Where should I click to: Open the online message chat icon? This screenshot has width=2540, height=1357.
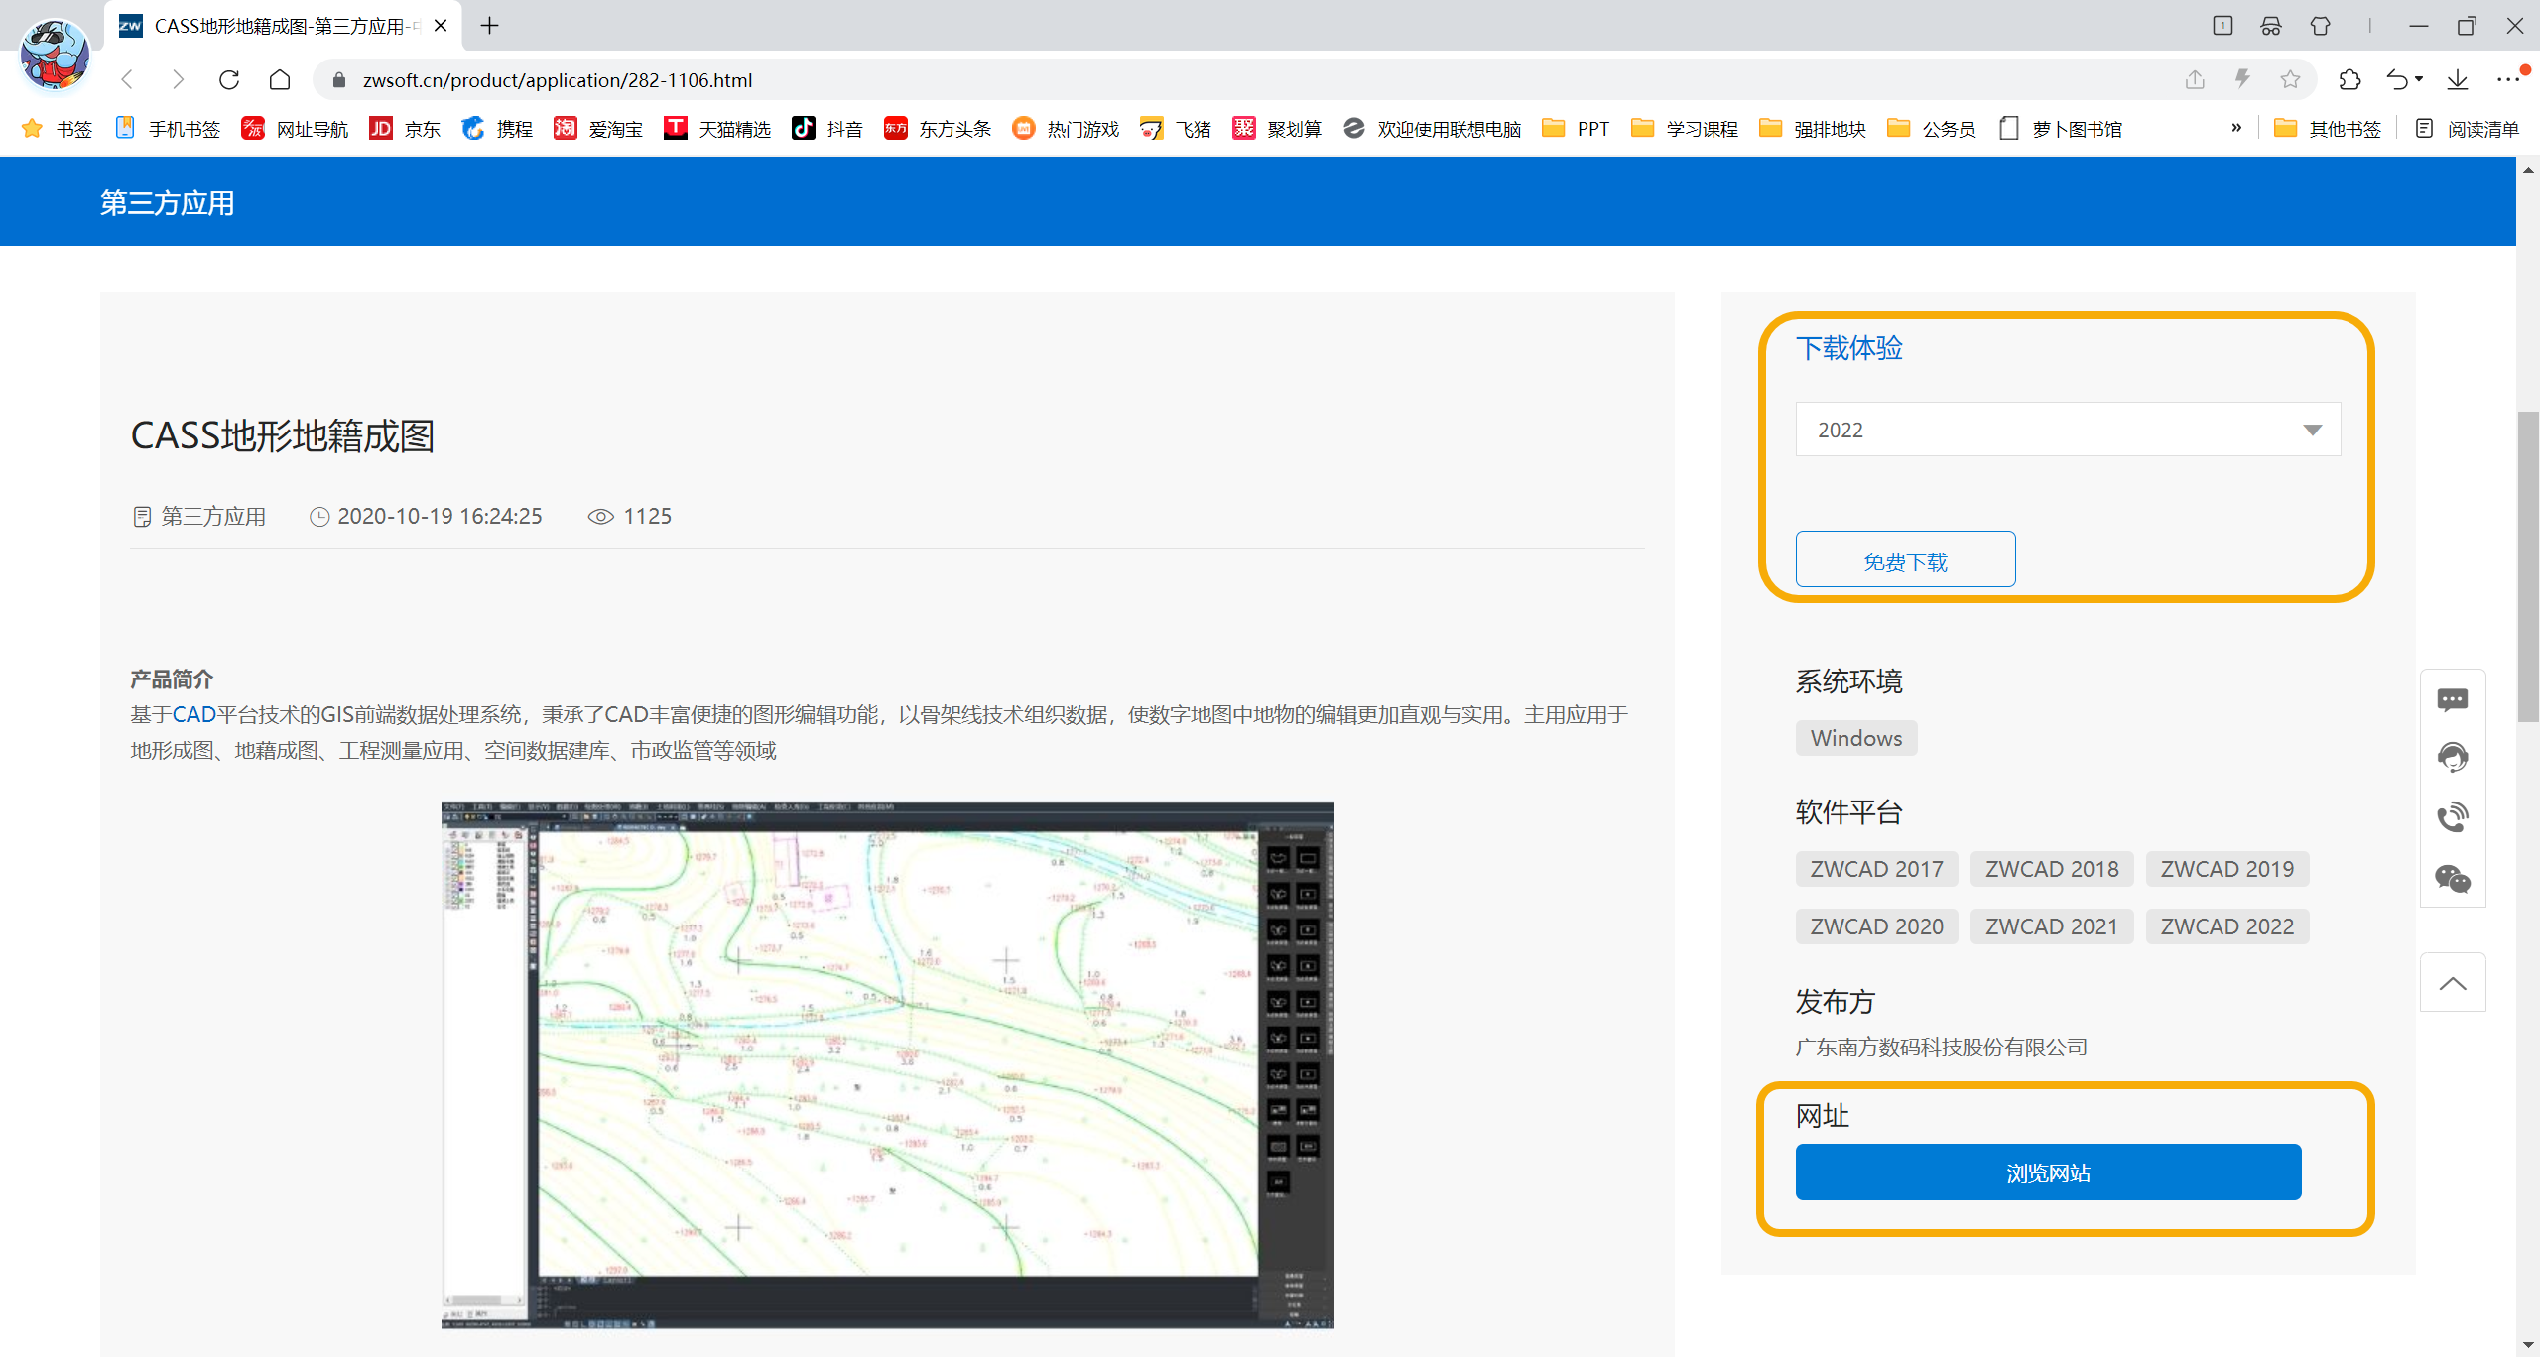(x=2453, y=699)
